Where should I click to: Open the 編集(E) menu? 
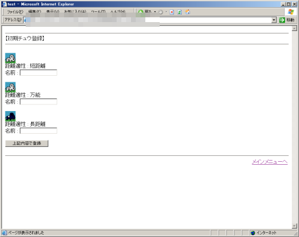tap(35, 11)
